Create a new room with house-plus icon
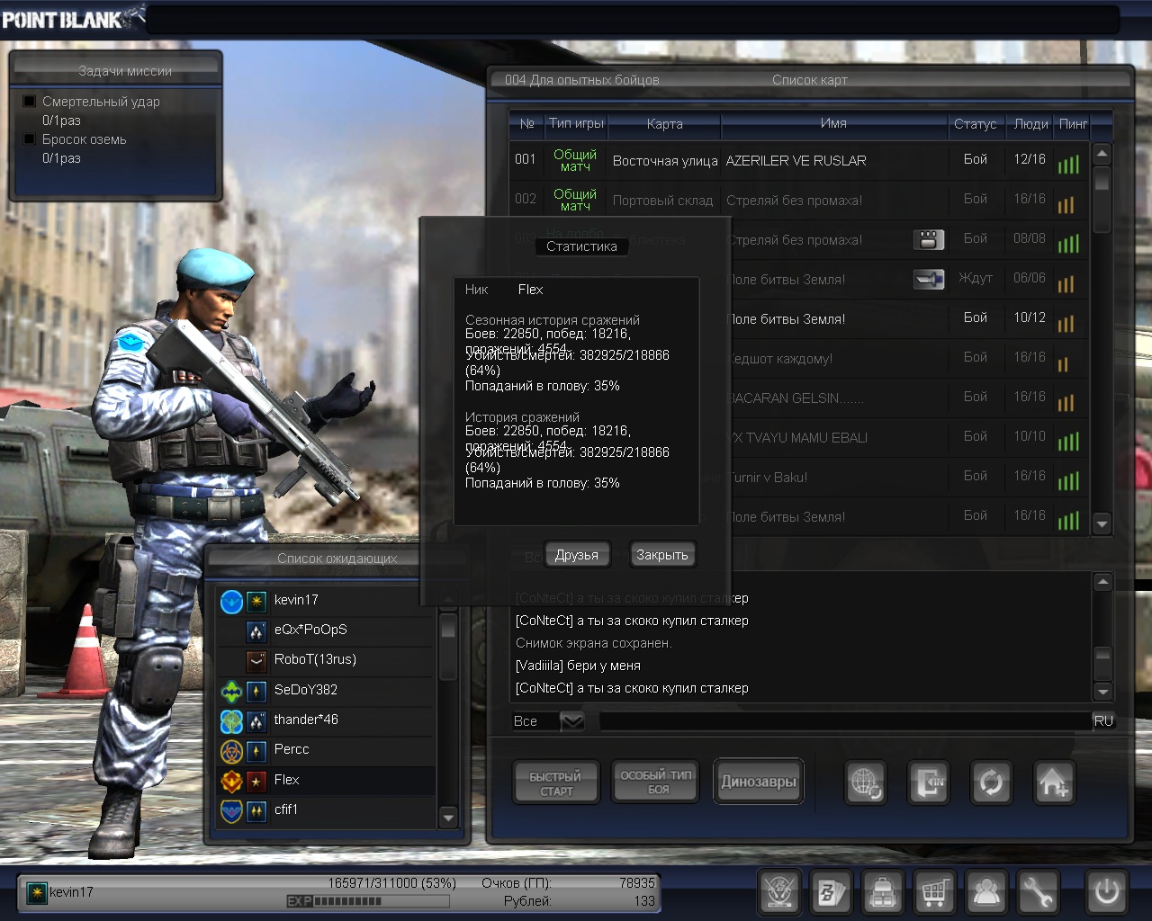 coord(1053,782)
